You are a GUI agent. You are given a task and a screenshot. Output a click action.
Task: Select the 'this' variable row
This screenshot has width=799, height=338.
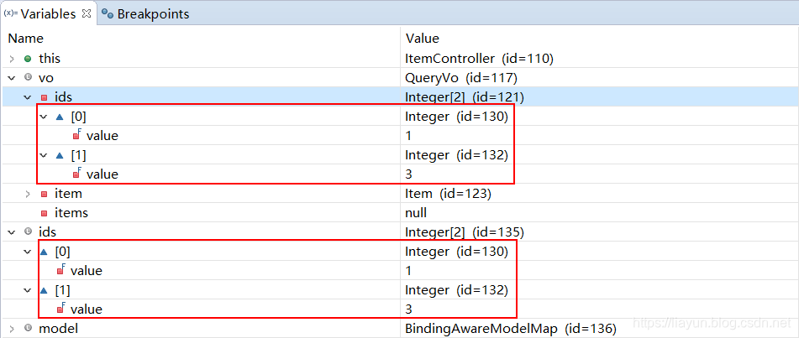click(x=400, y=59)
